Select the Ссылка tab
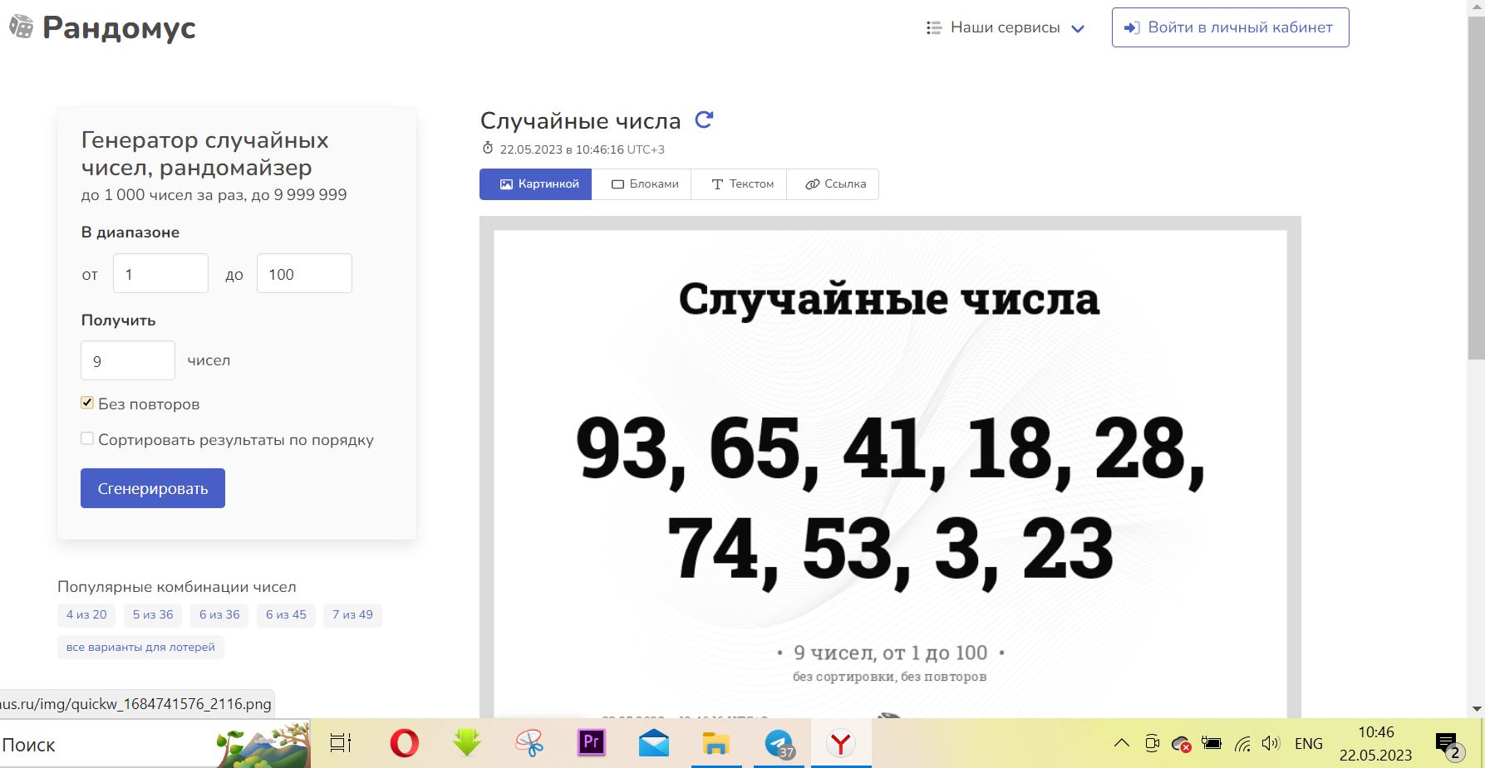The image size is (1485, 768). [835, 184]
